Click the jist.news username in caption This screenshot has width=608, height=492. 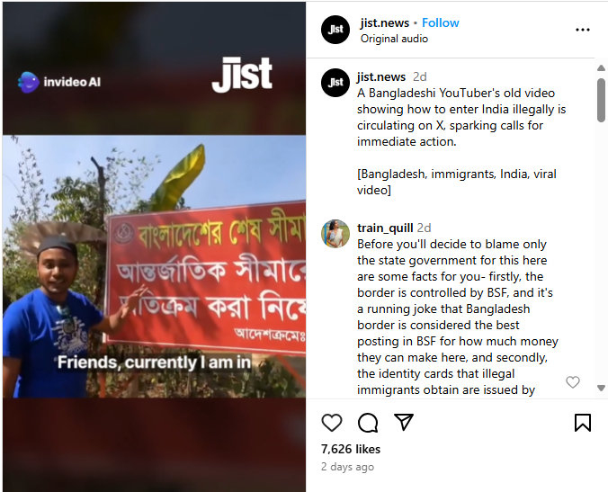click(x=381, y=76)
